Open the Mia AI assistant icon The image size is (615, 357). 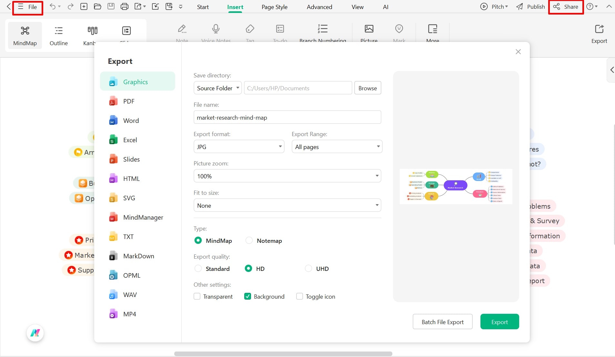coord(35,333)
